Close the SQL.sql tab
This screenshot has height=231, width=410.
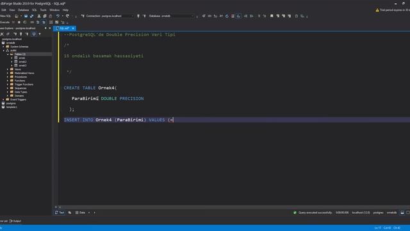tap(73, 28)
